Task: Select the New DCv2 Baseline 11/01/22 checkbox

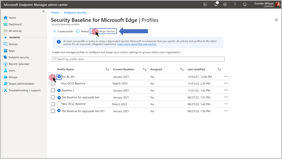Action: 53,83
